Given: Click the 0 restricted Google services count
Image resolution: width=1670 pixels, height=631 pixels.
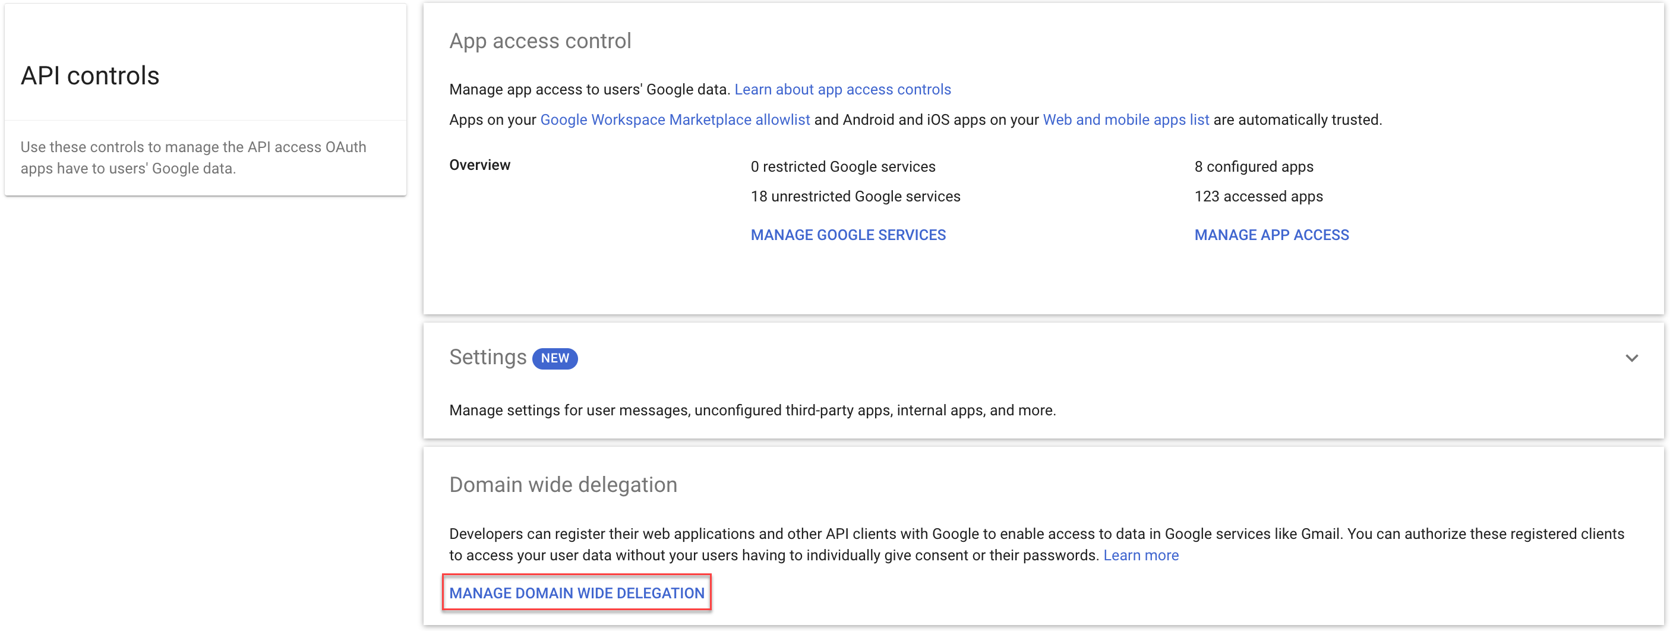Looking at the screenshot, I should pyautogui.click(x=842, y=167).
